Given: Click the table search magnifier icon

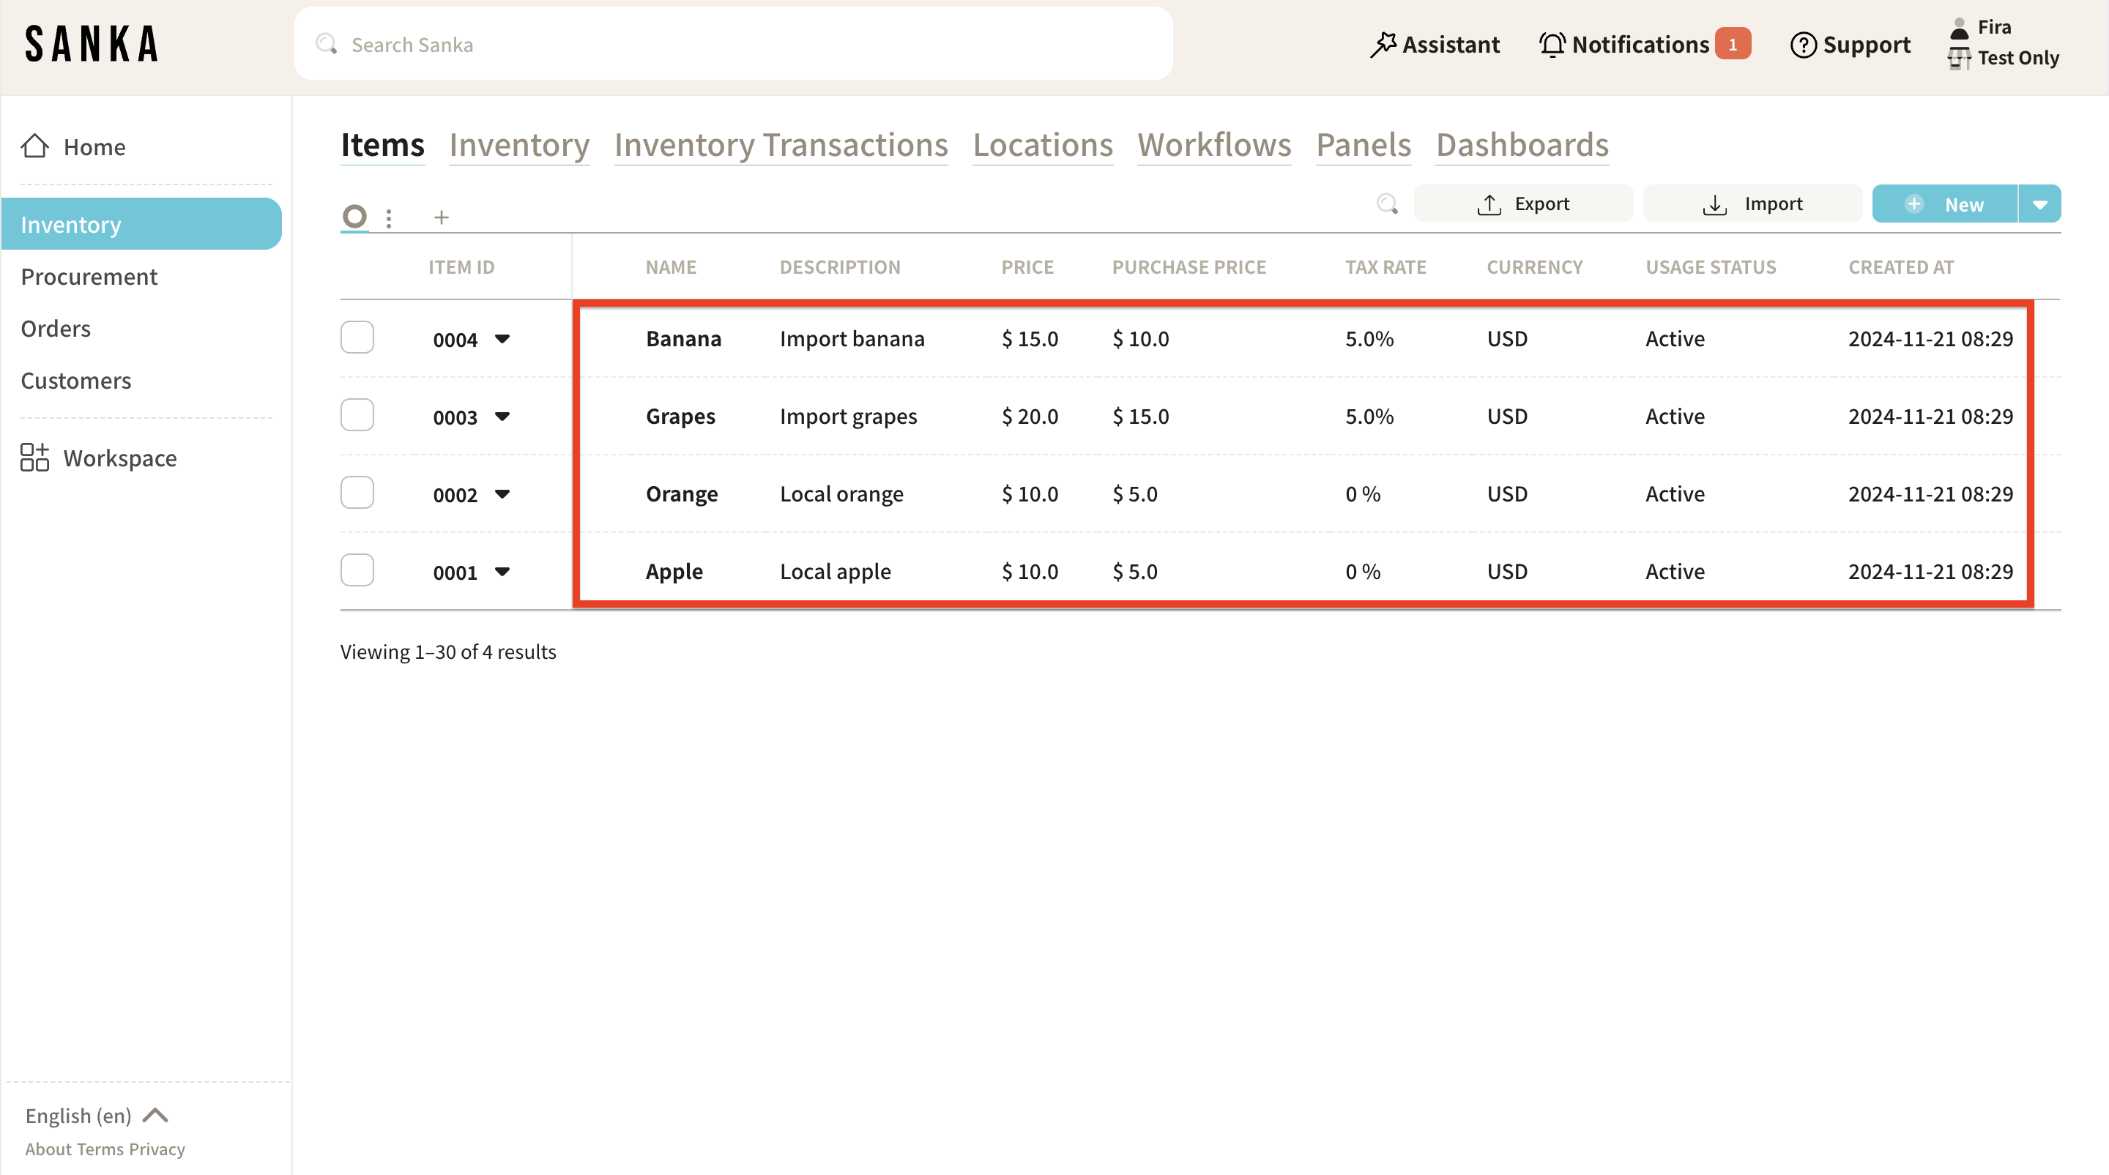Looking at the screenshot, I should click(x=1387, y=204).
